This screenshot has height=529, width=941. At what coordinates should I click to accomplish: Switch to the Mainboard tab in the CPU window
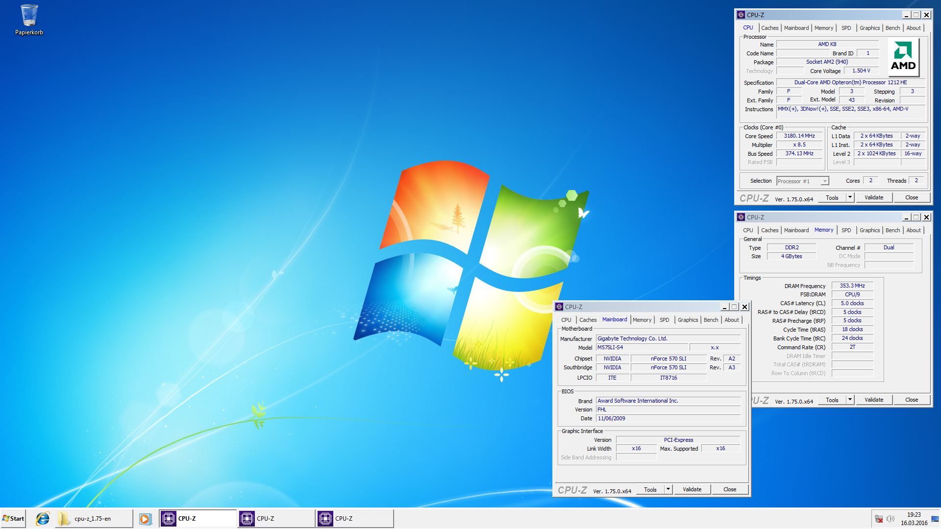point(796,28)
